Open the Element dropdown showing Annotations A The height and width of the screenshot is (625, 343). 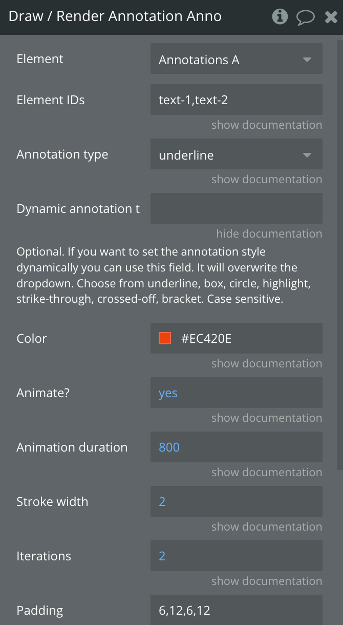pyautogui.click(x=237, y=59)
